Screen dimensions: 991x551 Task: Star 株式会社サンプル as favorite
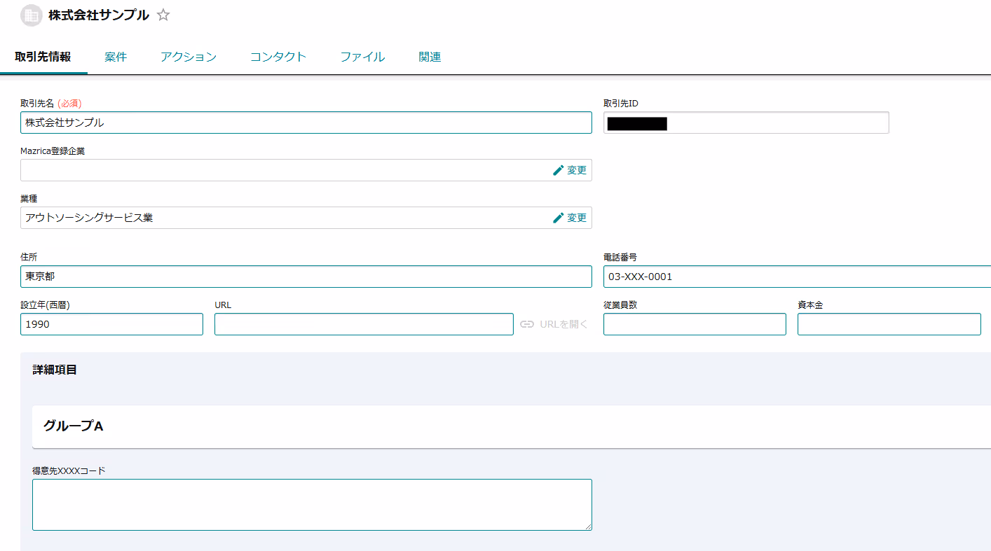163,15
